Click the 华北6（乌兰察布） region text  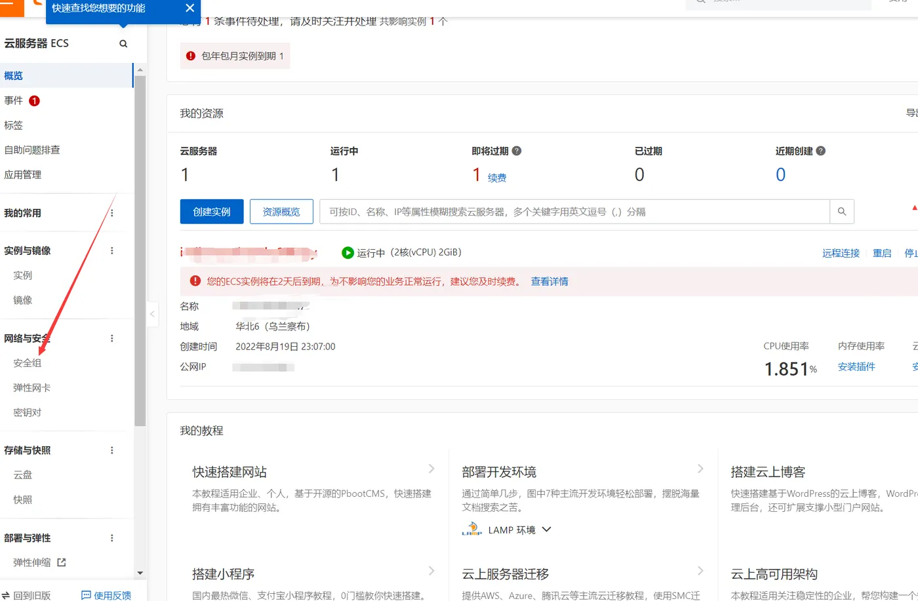tap(273, 326)
